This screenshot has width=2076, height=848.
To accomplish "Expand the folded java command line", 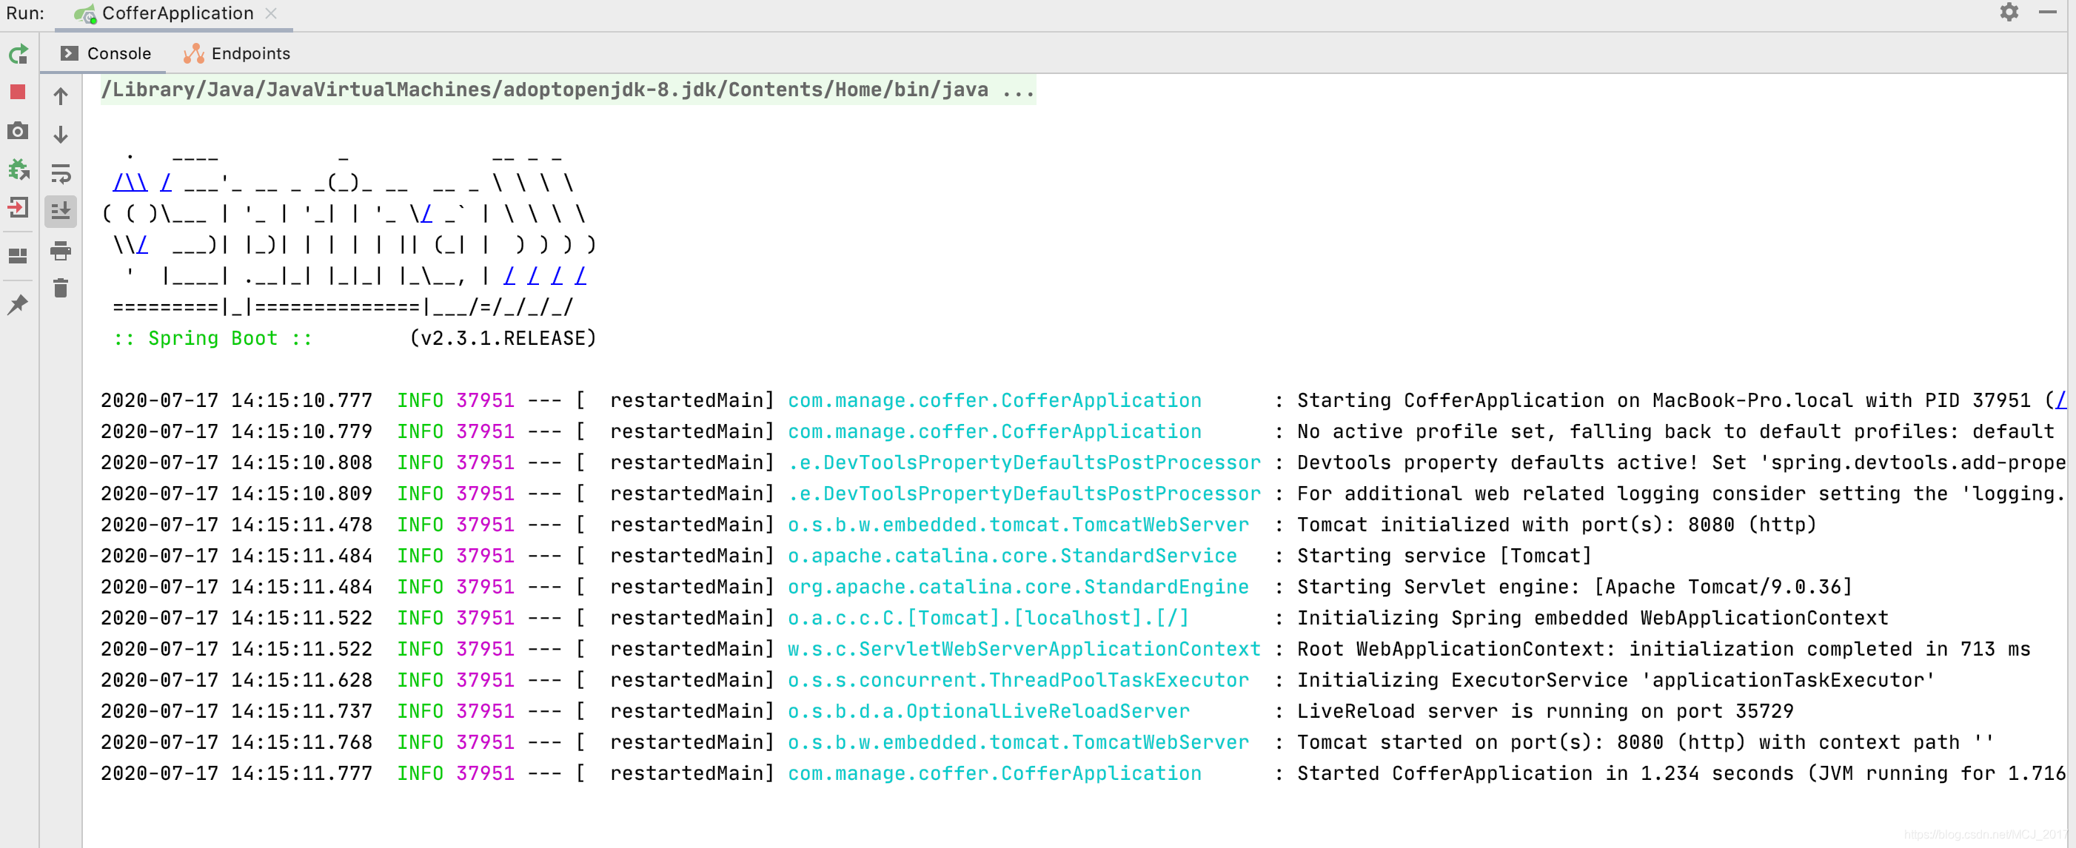I will pos(568,90).
